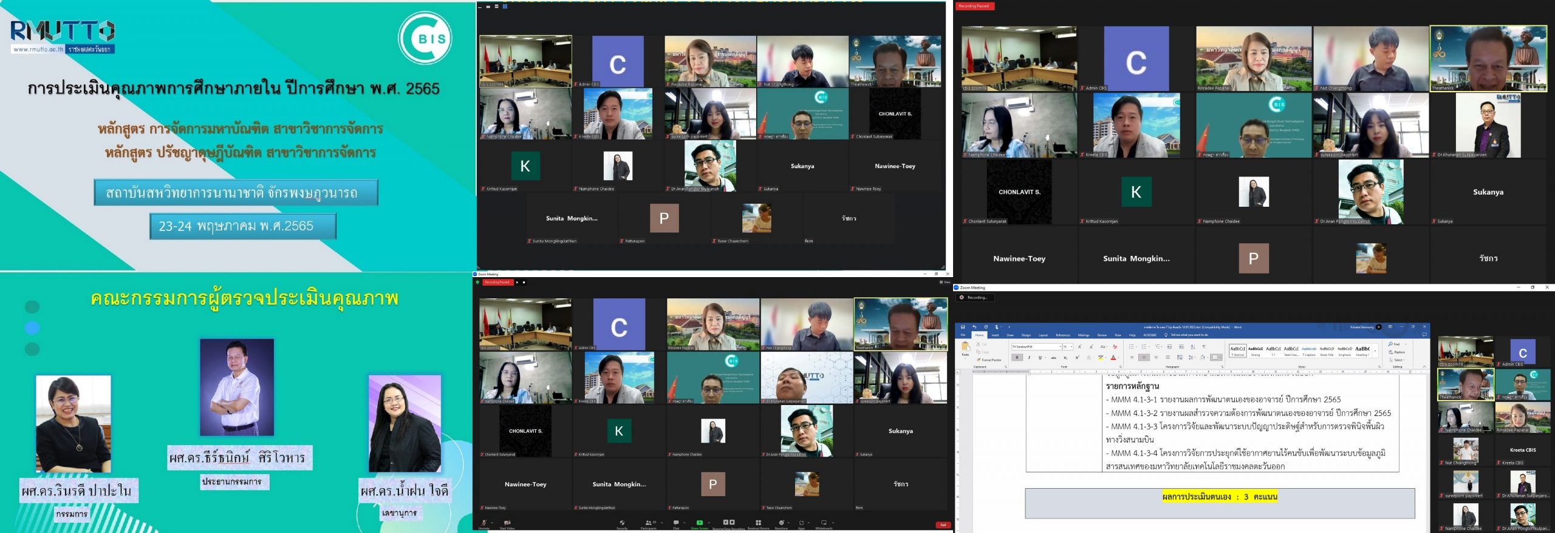Switch to the Insert tab in Word

click(x=995, y=335)
